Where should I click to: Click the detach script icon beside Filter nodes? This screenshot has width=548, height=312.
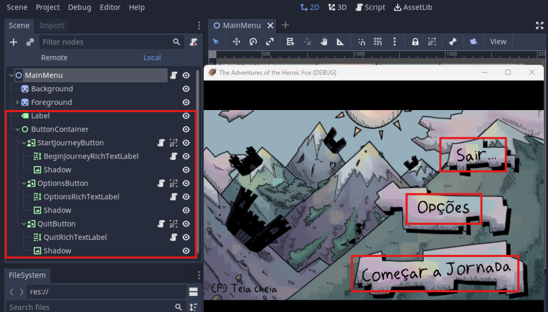click(193, 42)
